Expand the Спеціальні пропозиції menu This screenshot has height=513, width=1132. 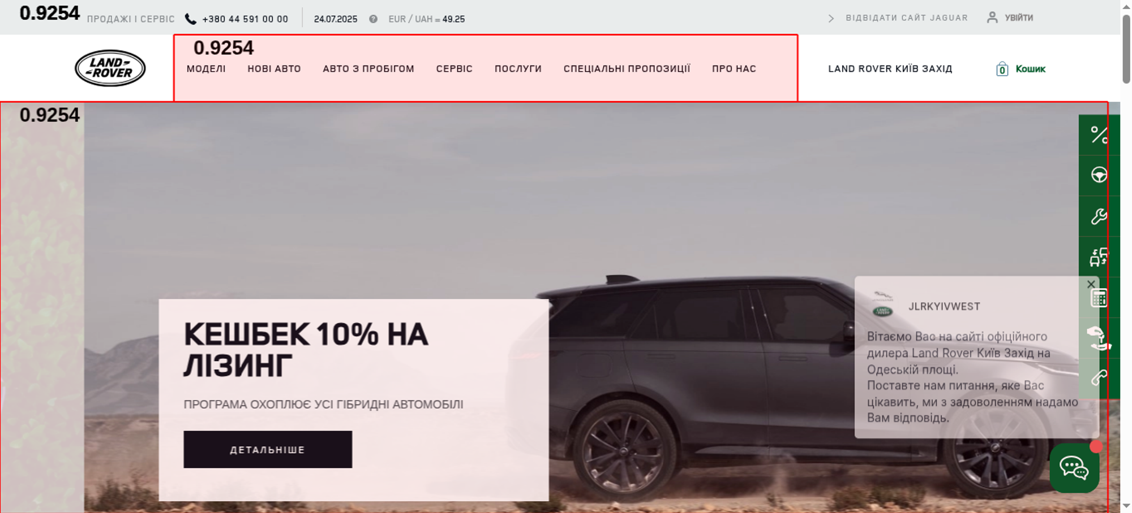(627, 69)
